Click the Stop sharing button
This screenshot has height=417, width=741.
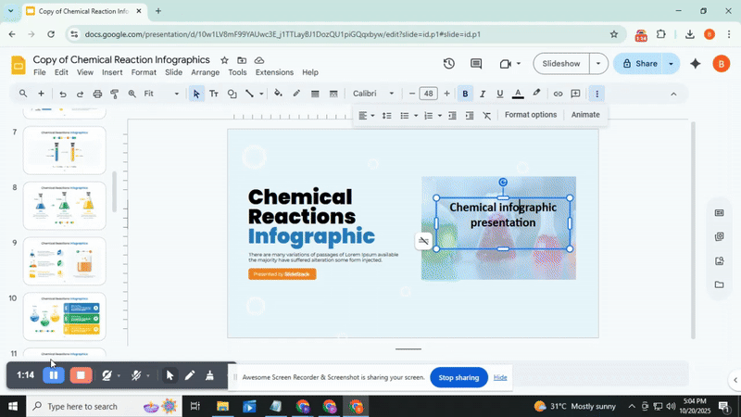coord(458,378)
